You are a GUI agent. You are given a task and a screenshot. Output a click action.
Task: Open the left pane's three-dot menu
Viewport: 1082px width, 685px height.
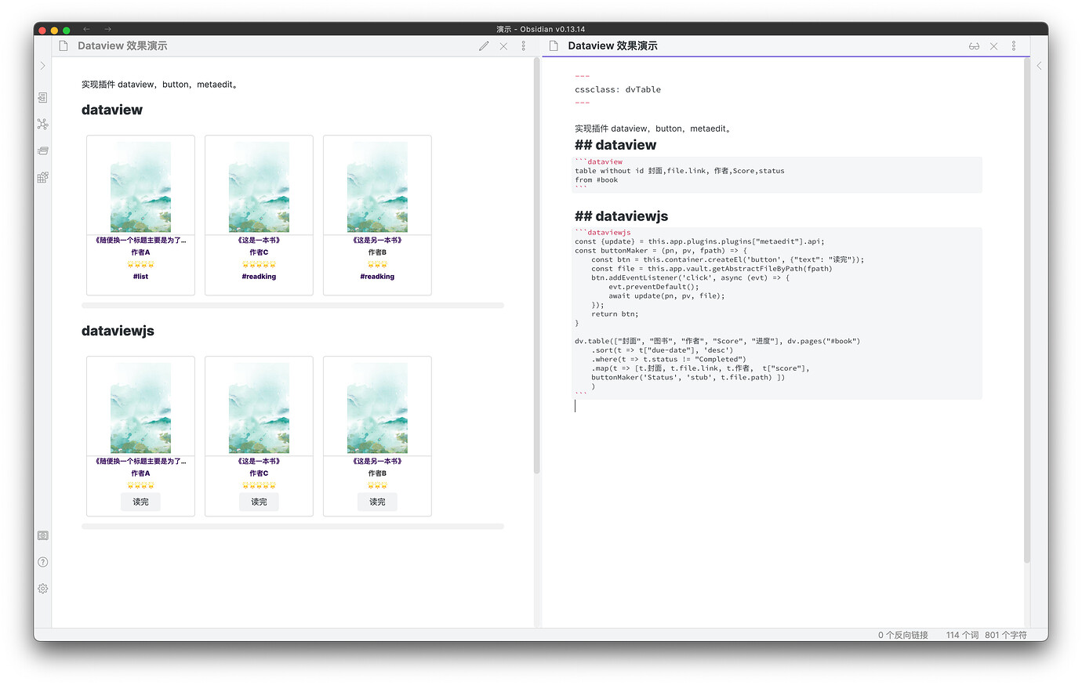(523, 46)
